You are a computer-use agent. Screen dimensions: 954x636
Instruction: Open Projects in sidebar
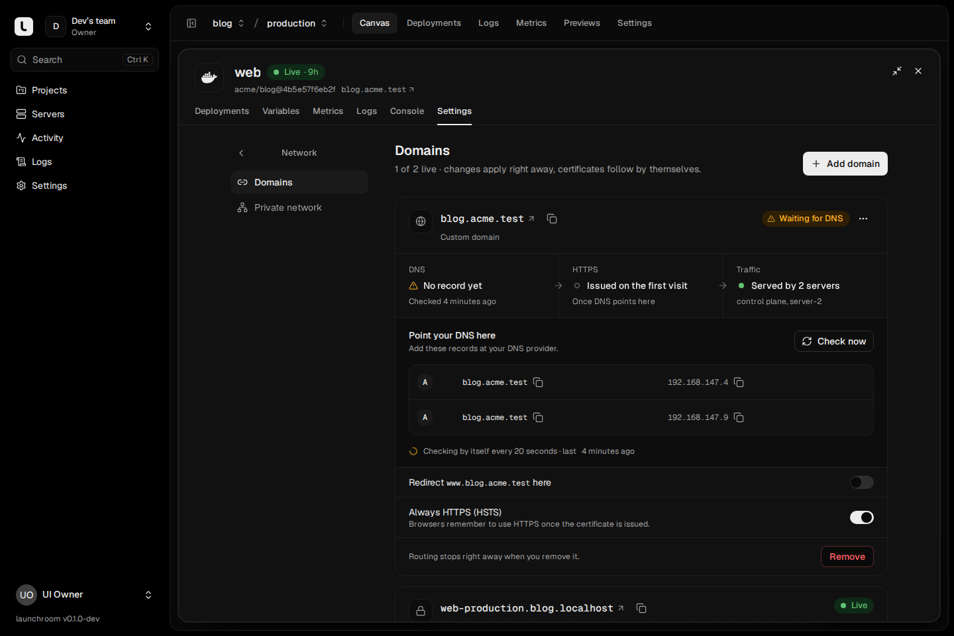pyautogui.click(x=85, y=90)
